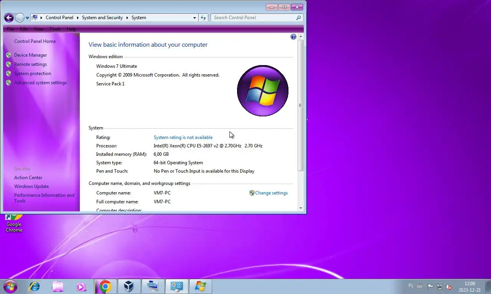Open Windows Media Player on taskbar
Viewport: 491px width, 294px height.
(x=81, y=286)
